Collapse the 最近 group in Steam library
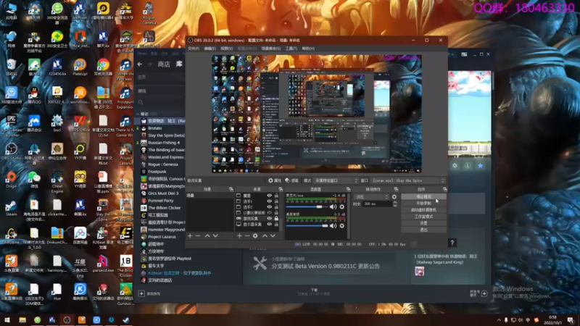Image resolution: width=580 pixels, height=326 pixels. (138, 114)
